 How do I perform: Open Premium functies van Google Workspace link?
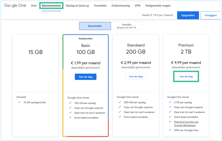[x=186, y=124]
